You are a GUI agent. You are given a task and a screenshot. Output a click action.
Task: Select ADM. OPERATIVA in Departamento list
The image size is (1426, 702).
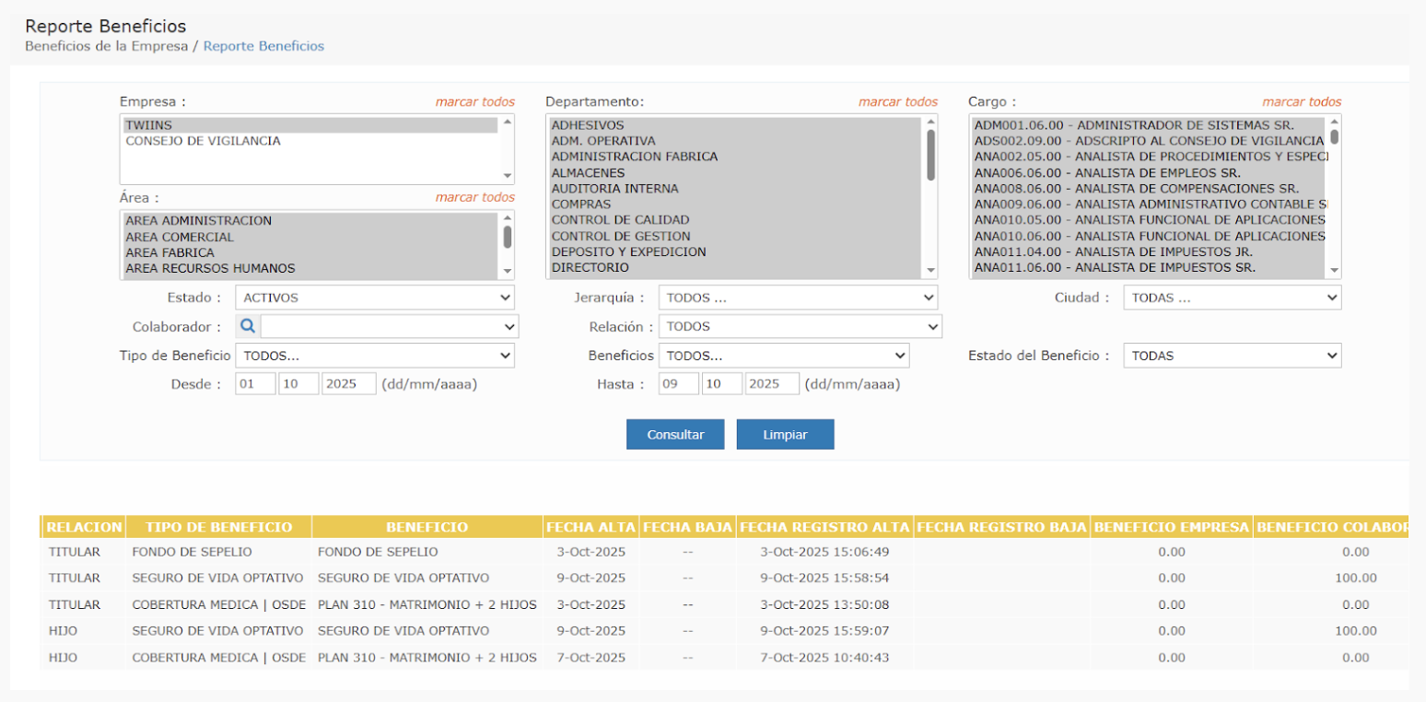tap(735, 141)
